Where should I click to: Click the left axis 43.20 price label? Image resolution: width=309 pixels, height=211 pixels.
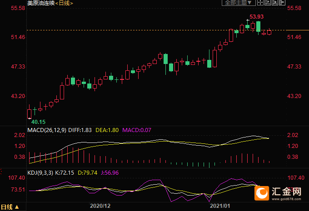pos(18,96)
